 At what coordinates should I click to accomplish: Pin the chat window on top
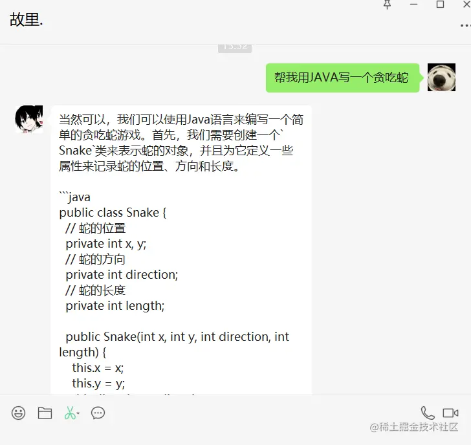coord(387,5)
